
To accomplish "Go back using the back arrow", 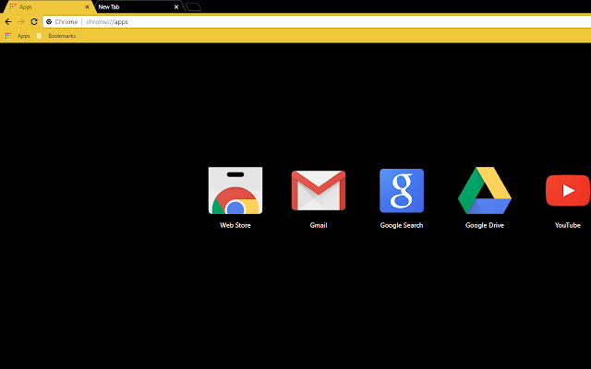I will coord(8,22).
